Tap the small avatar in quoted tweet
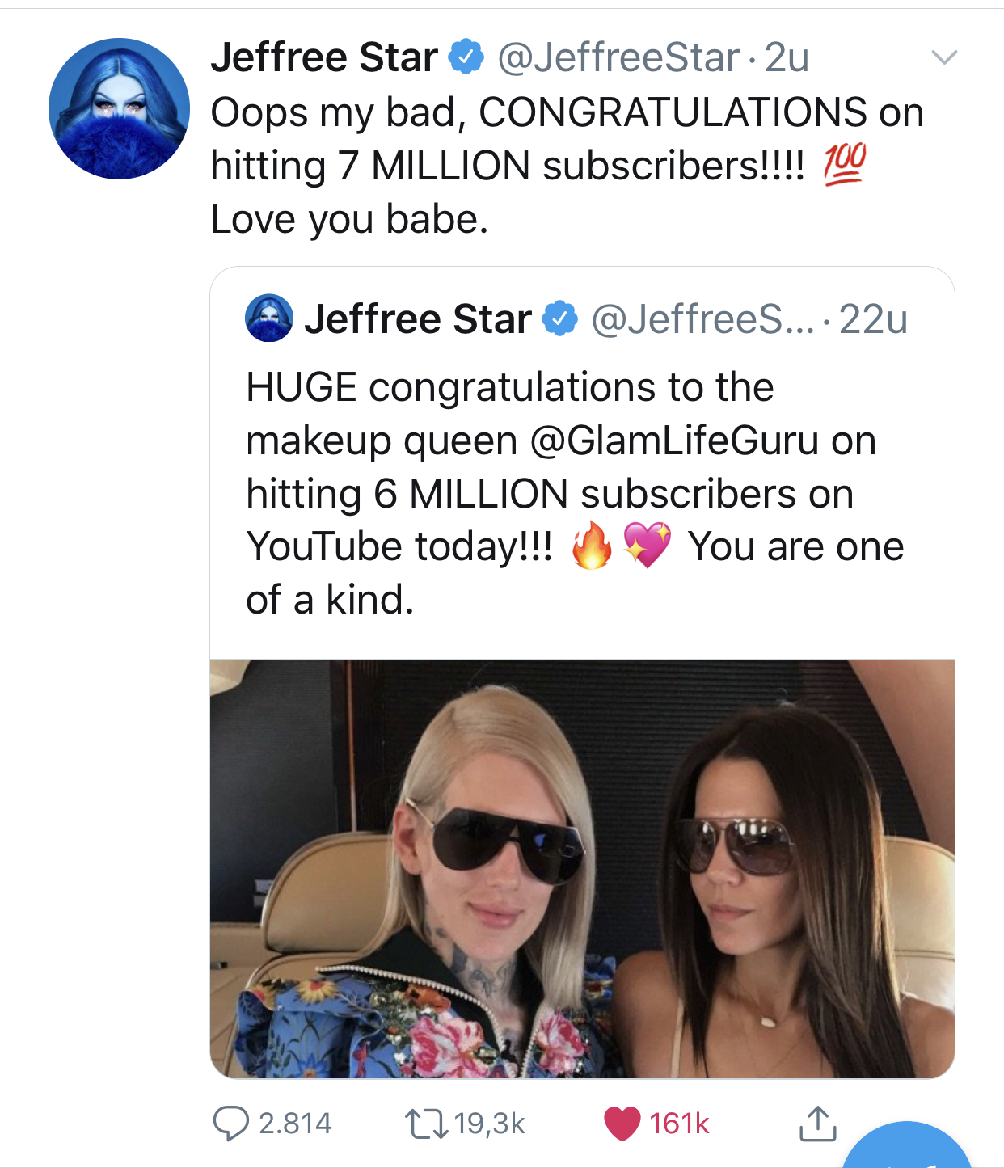The image size is (1004, 1168). (268, 318)
